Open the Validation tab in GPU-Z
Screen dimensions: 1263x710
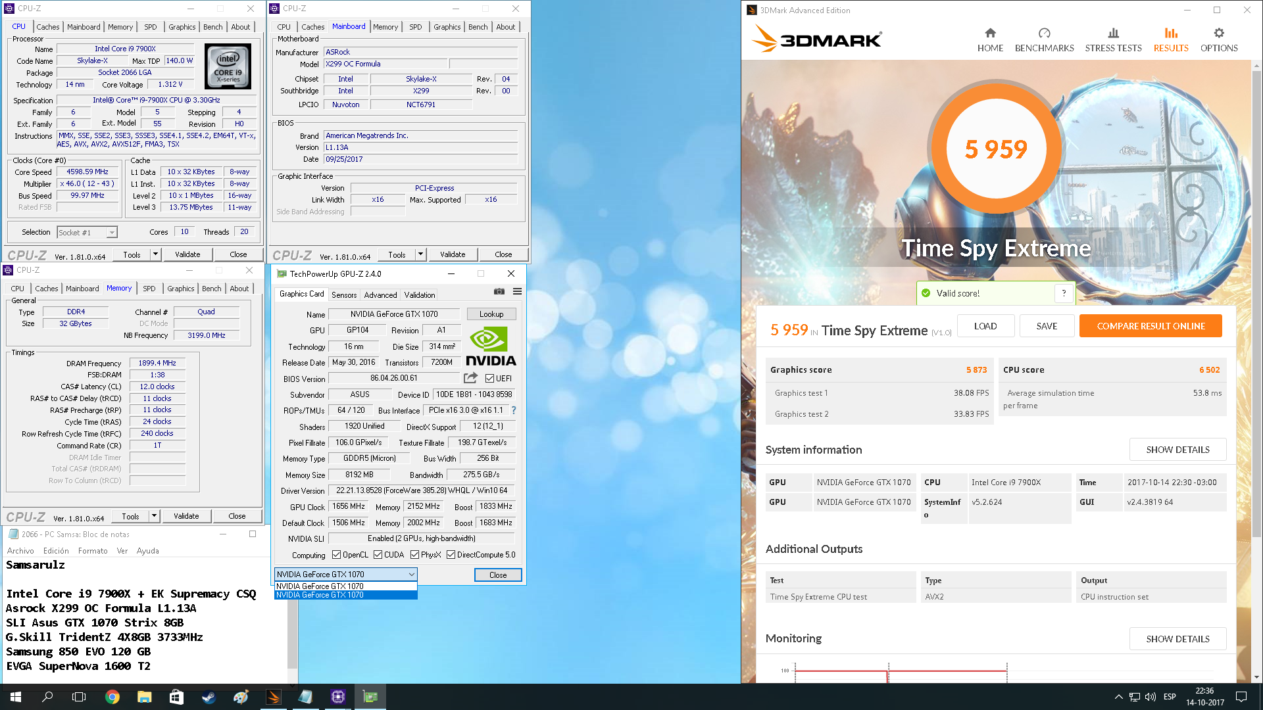(x=420, y=295)
